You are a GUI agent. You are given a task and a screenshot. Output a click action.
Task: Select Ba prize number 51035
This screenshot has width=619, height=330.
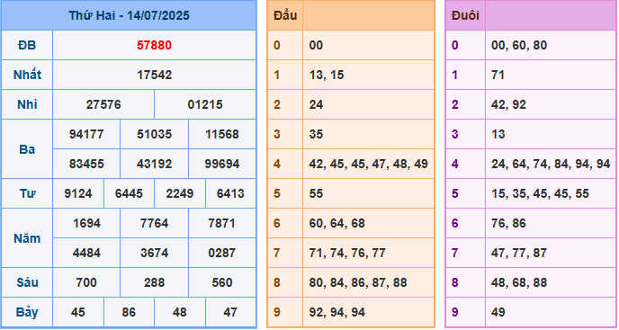(x=155, y=134)
